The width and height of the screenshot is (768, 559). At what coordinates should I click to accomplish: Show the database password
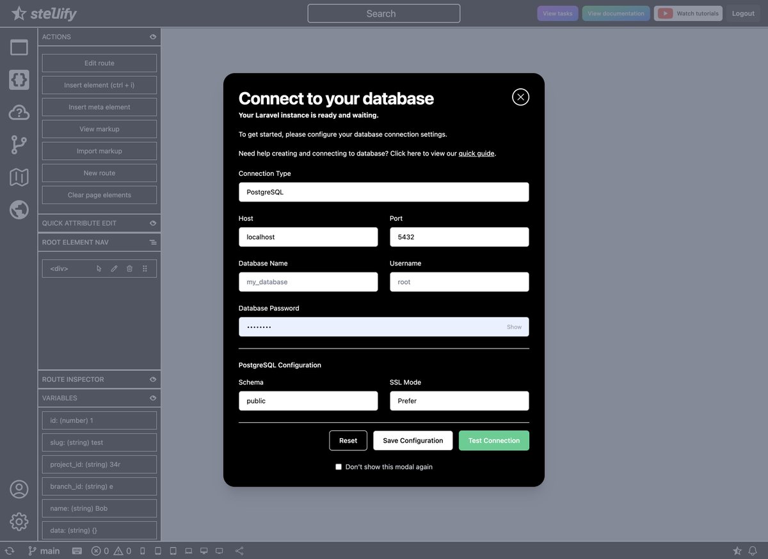[514, 327]
